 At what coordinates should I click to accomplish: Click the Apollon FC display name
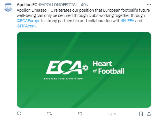(x=27, y=5)
